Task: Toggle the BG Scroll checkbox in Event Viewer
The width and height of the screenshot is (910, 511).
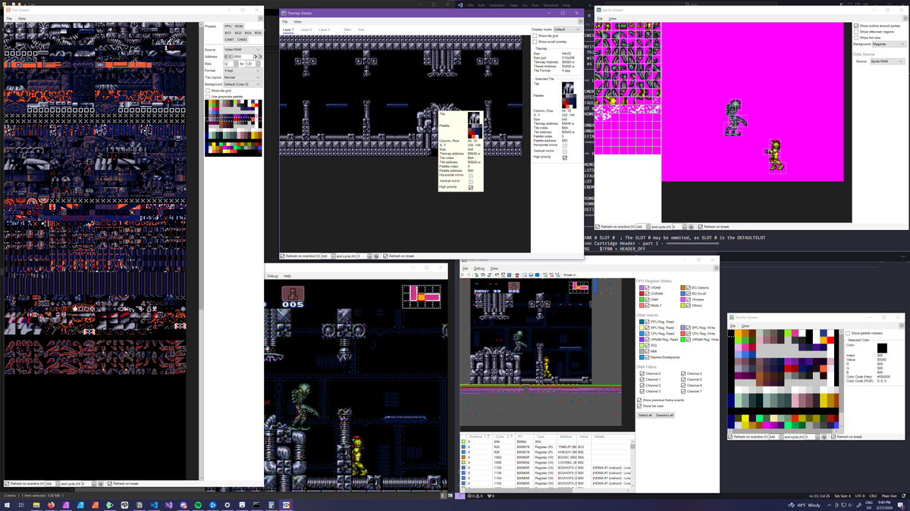Action: pyautogui.click(x=689, y=294)
